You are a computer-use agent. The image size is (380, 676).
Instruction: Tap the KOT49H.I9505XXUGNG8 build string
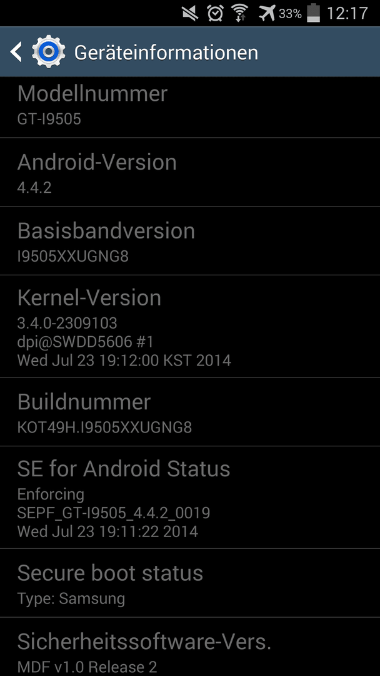pos(104,428)
